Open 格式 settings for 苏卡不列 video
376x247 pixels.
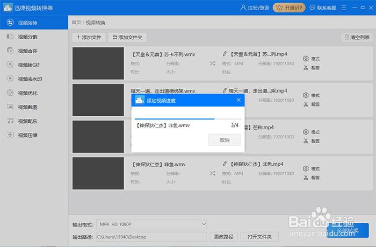[x=311, y=59]
